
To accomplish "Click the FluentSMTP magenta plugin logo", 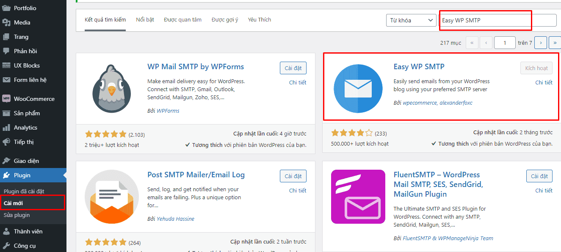I will (358, 197).
